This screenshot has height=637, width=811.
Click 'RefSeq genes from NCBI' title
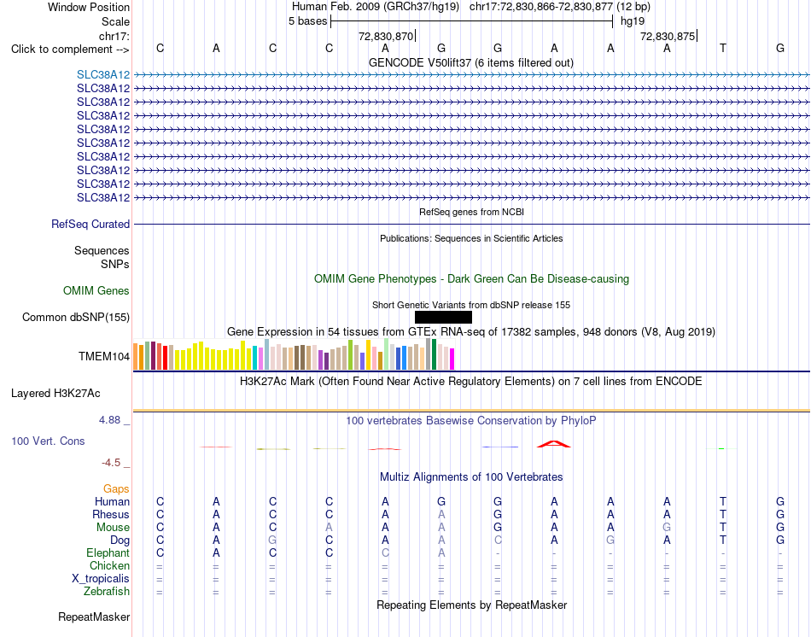(x=472, y=212)
